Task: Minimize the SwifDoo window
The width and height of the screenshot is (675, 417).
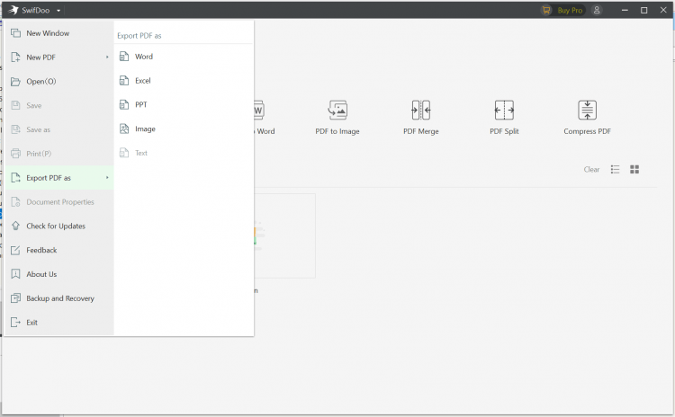Action: pos(625,10)
